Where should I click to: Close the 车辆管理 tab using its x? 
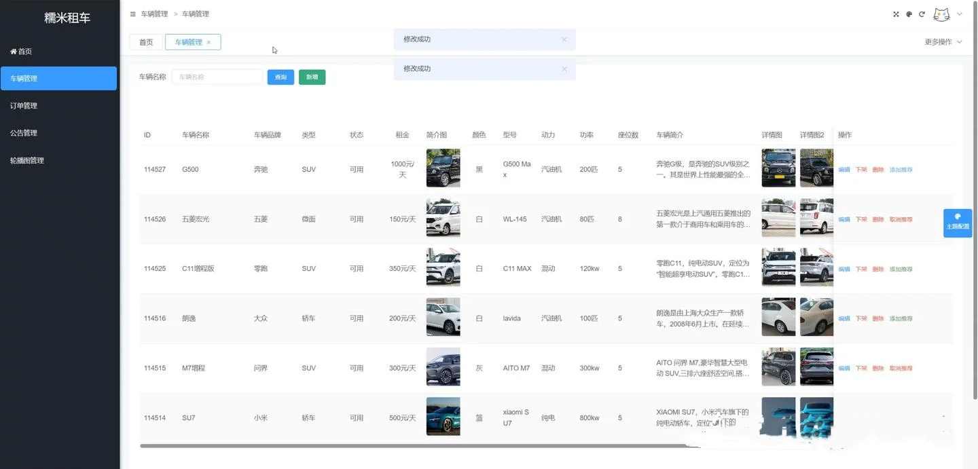point(209,42)
